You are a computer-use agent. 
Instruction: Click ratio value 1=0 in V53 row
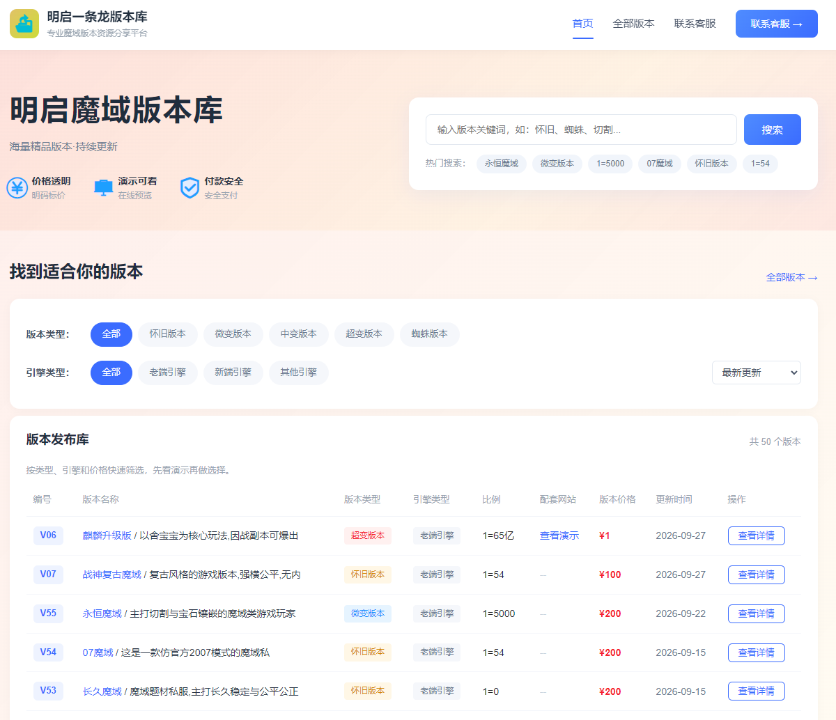[490, 691]
